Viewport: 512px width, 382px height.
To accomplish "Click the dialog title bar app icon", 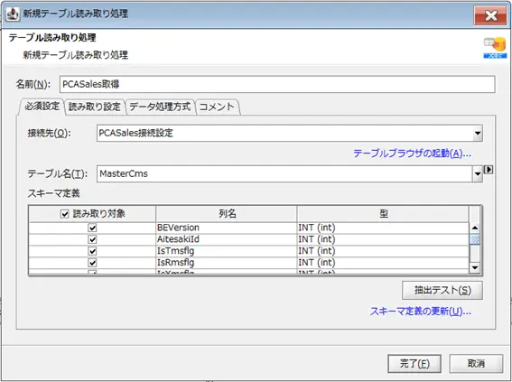I will (x=12, y=14).
